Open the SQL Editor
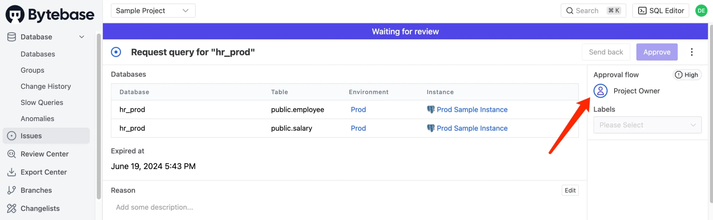The height and width of the screenshot is (220, 713). (661, 11)
